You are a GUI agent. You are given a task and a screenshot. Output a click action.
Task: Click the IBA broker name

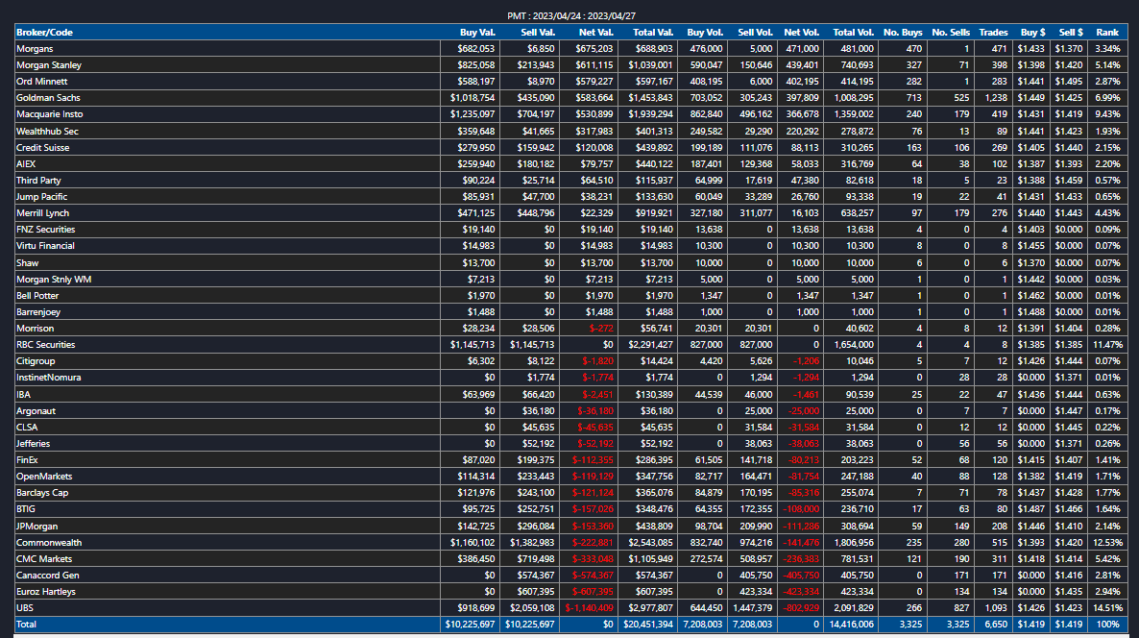point(23,395)
